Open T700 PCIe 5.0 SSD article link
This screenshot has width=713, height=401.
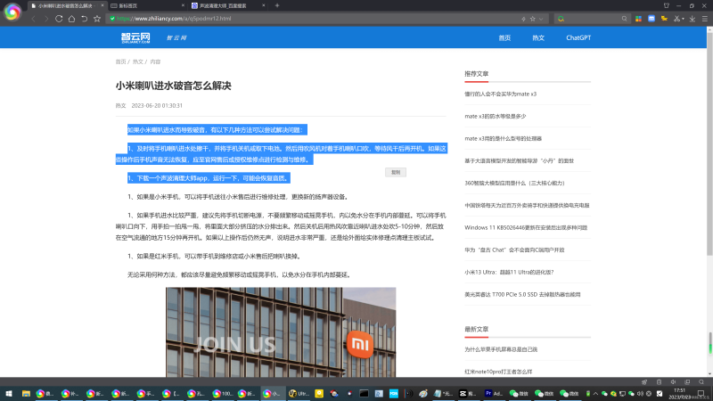pos(522,295)
